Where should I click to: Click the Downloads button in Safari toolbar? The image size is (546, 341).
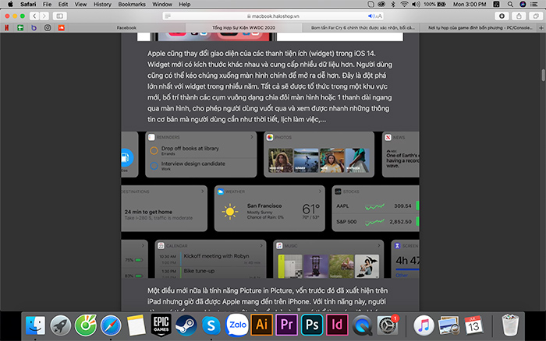[500, 16]
